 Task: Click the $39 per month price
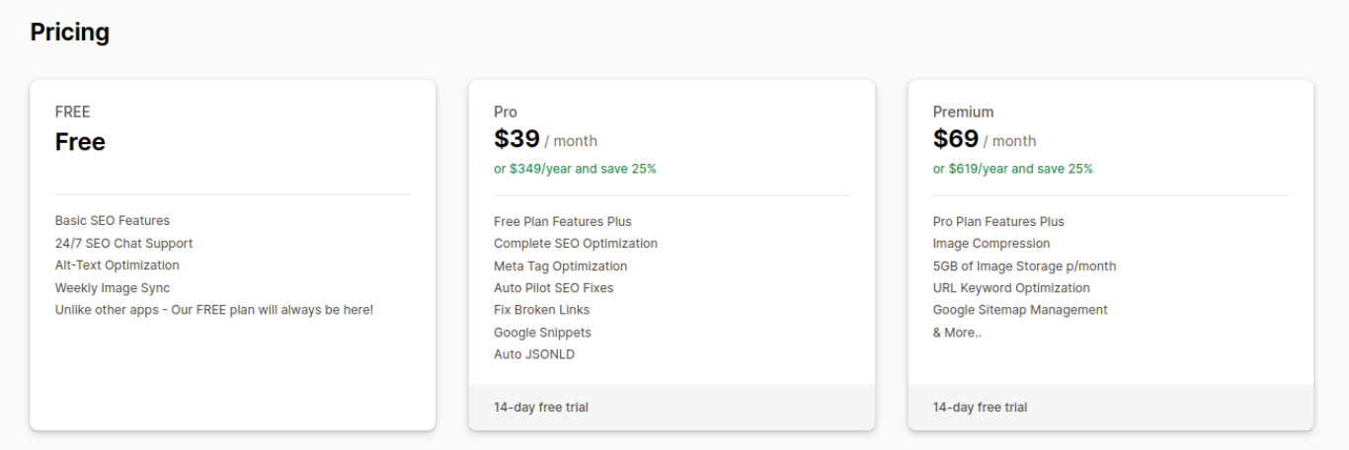point(545,140)
